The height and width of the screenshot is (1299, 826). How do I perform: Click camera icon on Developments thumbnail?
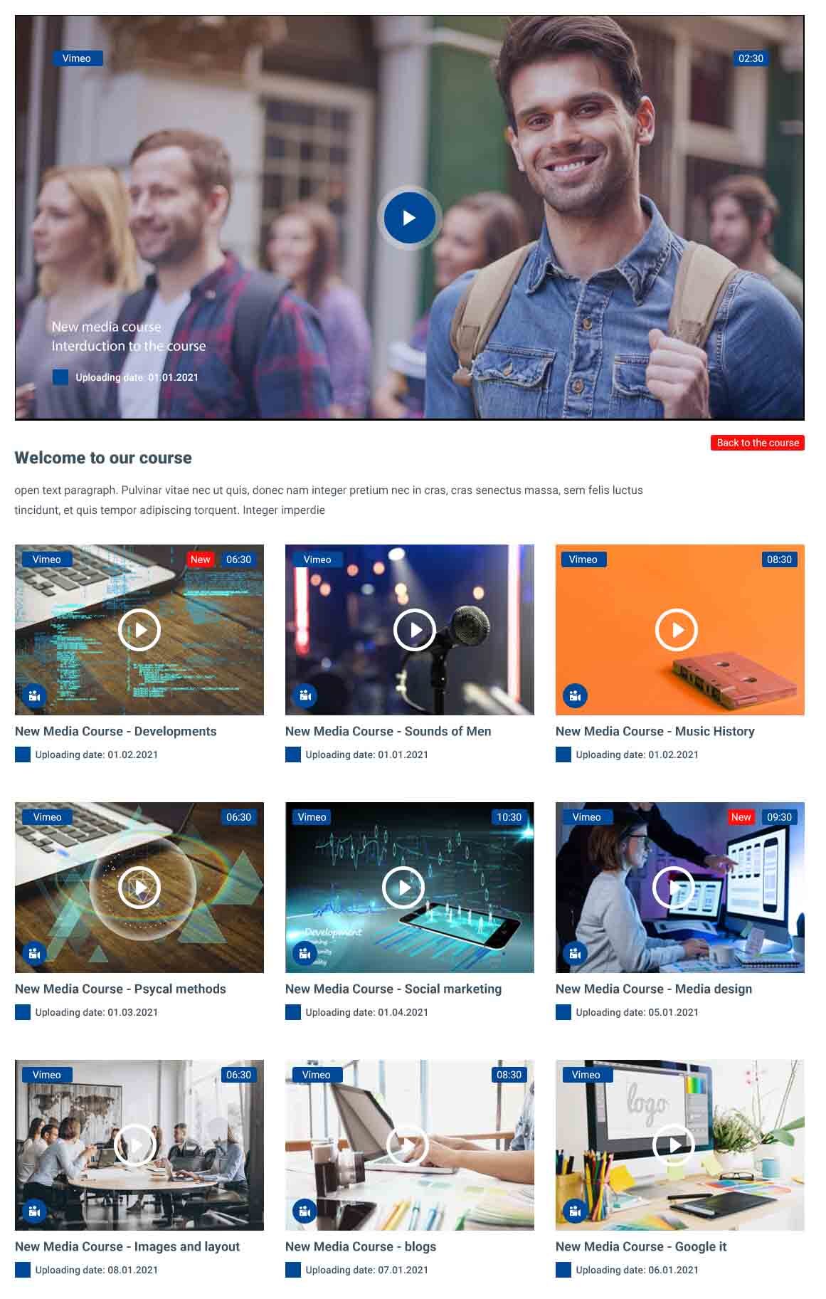pyautogui.click(x=34, y=695)
